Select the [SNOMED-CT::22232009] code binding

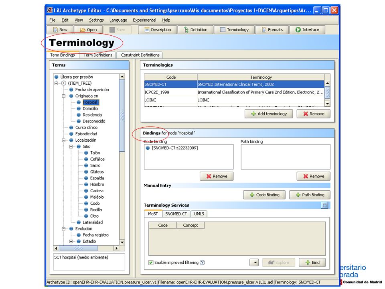click(x=174, y=148)
